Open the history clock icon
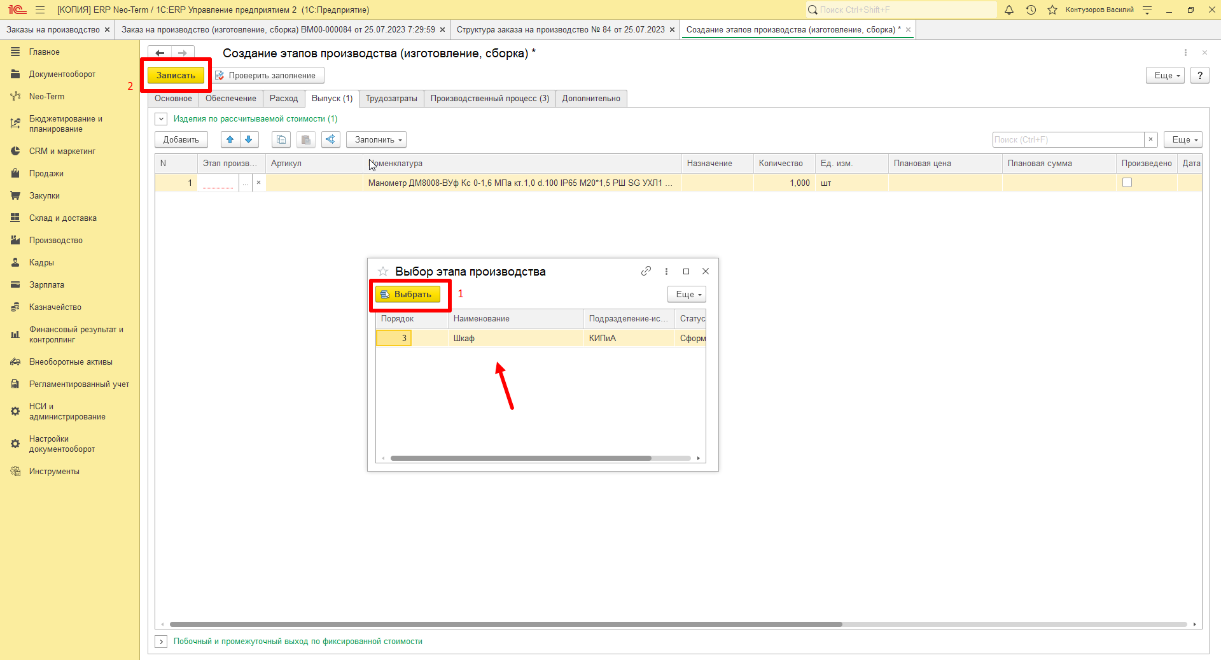1221x660 pixels. pyautogui.click(x=1031, y=10)
